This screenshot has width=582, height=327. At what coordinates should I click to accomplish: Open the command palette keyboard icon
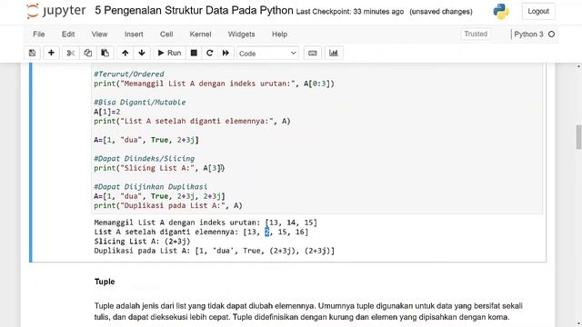(x=313, y=53)
